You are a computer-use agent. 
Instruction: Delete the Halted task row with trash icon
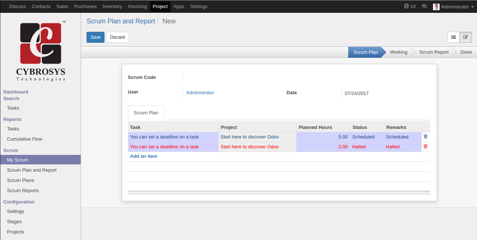[x=425, y=146]
